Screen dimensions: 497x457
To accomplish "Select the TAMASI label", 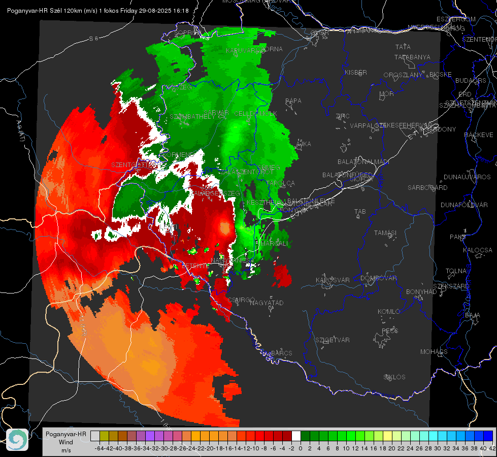I will click(385, 233).
